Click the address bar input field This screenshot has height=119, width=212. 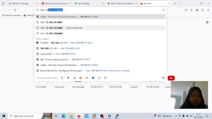(x=100, y=10)
